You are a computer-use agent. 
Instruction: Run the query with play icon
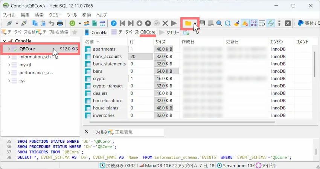174,23
